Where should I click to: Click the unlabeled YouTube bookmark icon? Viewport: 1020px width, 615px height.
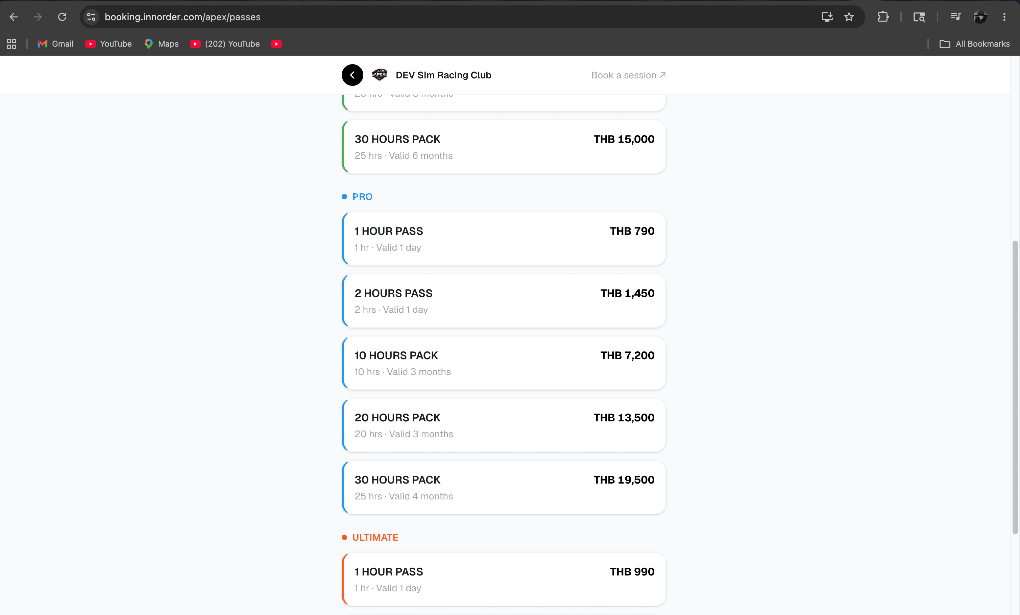click(276, 44)
